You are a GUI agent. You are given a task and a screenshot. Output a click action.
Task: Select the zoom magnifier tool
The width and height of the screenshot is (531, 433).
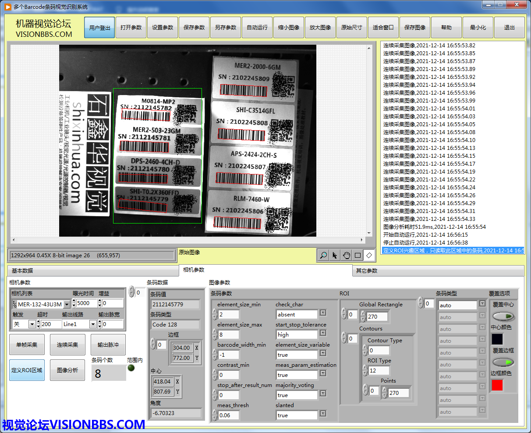click(323, 255)
